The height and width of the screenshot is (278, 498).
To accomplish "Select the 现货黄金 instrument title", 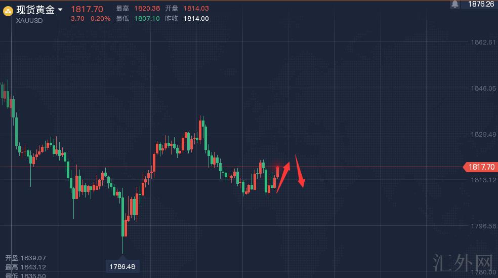I will click(35, 10).
